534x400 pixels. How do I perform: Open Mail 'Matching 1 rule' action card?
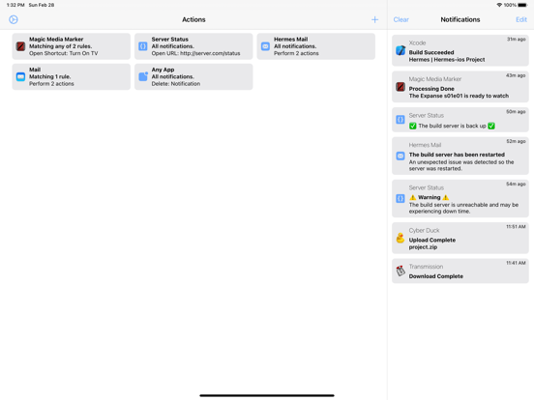72,76
